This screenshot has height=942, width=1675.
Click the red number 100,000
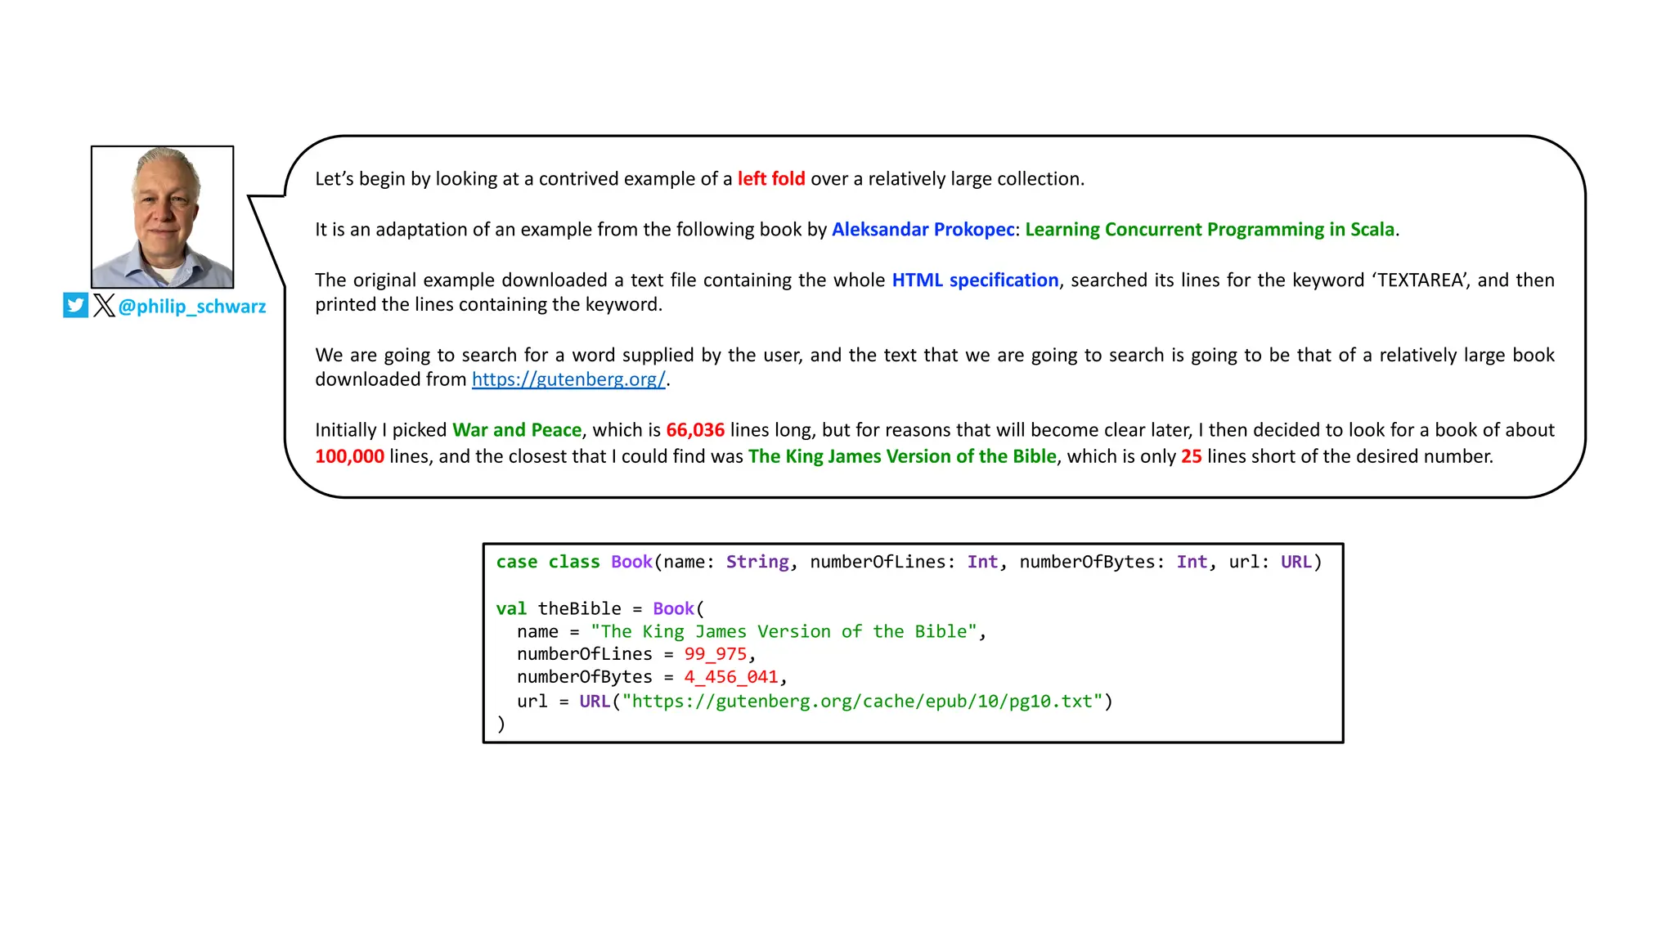[349, 456]
